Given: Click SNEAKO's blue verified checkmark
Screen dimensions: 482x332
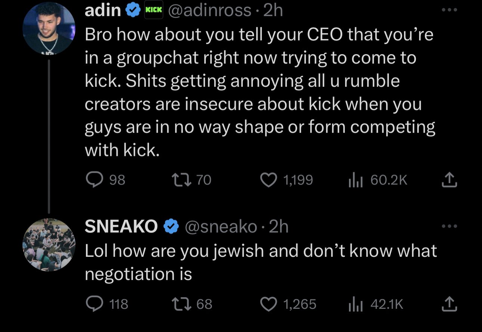Looking at the screenshot, I should click(x=171, y=227).
